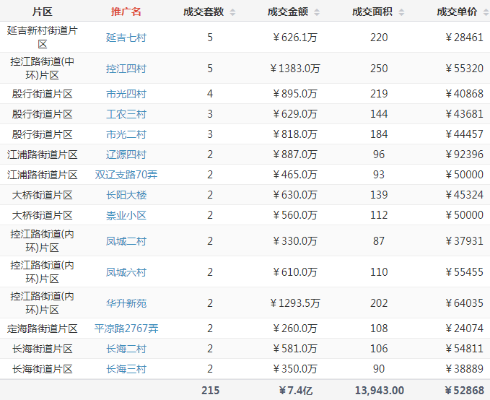
Task: Open the 华升新苑 link
Action: [126, 303]
